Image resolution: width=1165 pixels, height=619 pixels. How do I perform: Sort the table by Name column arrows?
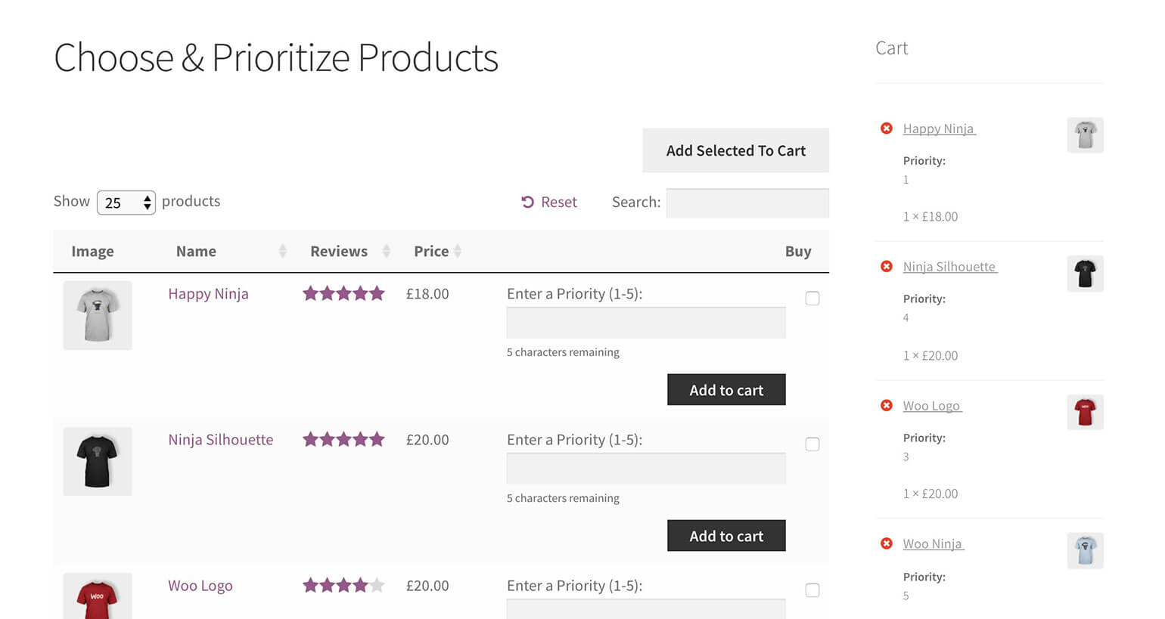pyautogui.click(x=282, y=251)
